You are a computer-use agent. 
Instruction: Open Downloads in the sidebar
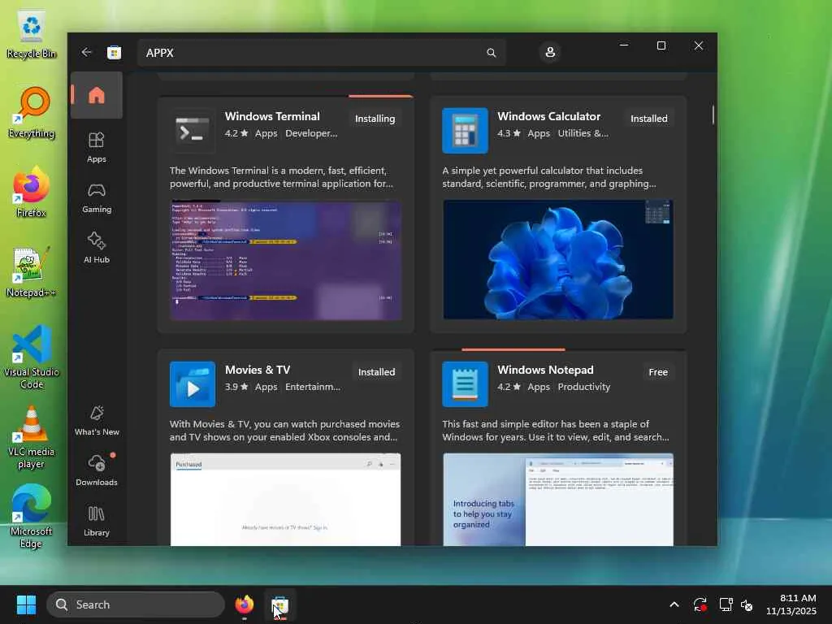(x=97, y=470)
